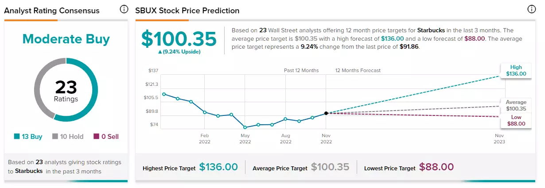Screen dimensions: 545x188
Task: Click the May 2022 lowest price data point
Action: click(x=245, y=127)
